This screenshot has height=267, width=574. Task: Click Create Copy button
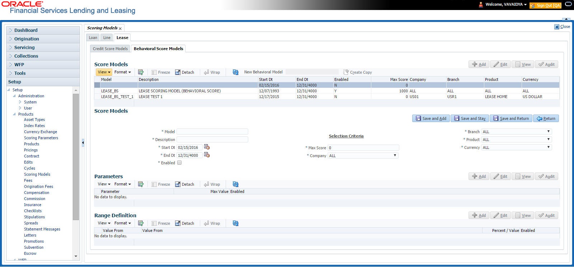click(358, 72)
